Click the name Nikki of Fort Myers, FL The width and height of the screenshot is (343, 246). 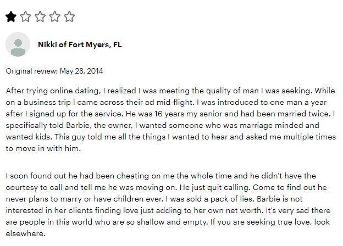80,44
